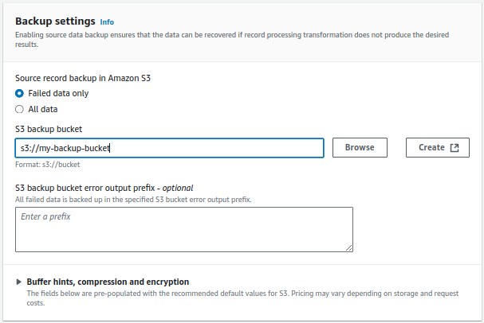Select the Failed data only radio button
The height and width of the screenshot is (323, 484).
[19, 93]
